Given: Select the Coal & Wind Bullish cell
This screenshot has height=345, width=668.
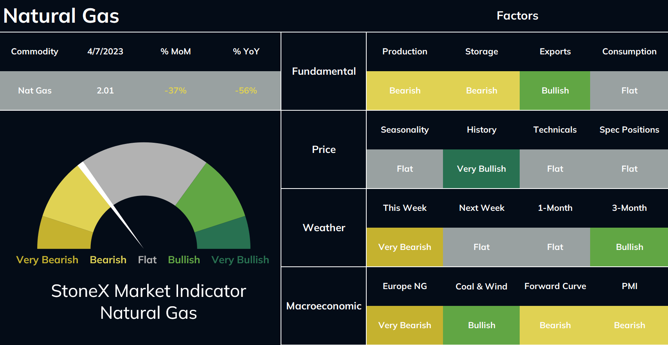Looking at the screenshot, I should tap(481, 325).
